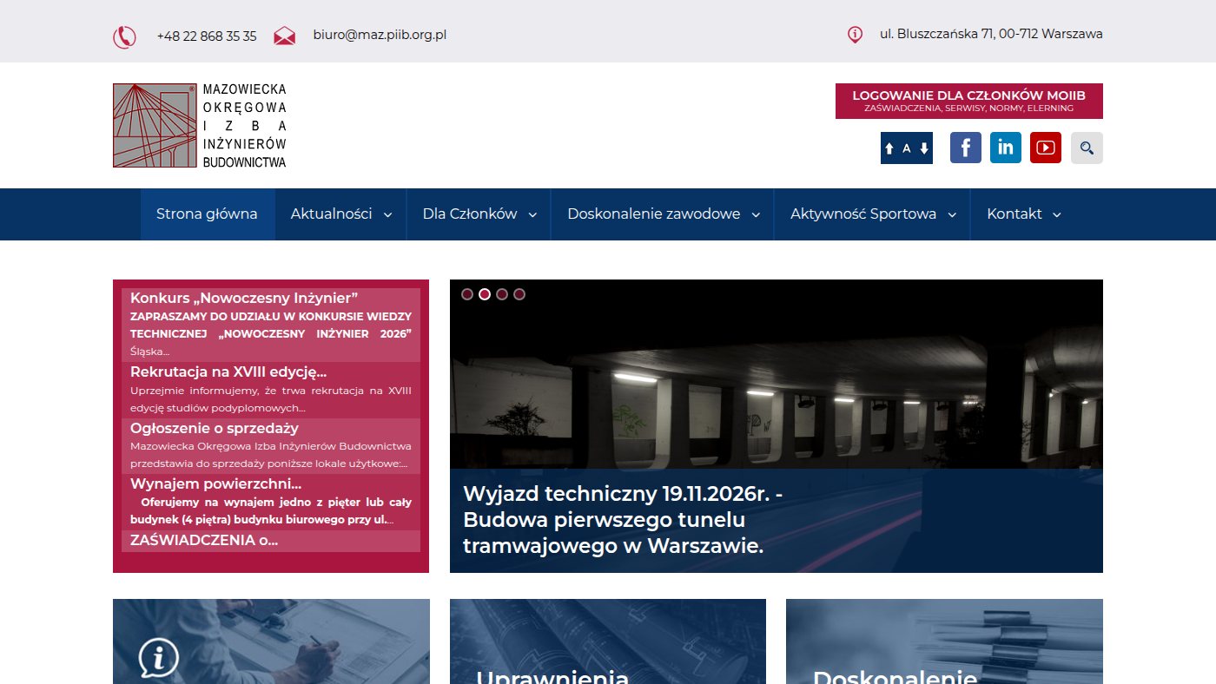Click Logowanie dla członków MOIIB button
Image resolution: width=1216 pixels, height=684 pixels.
[x=969, y=101]
